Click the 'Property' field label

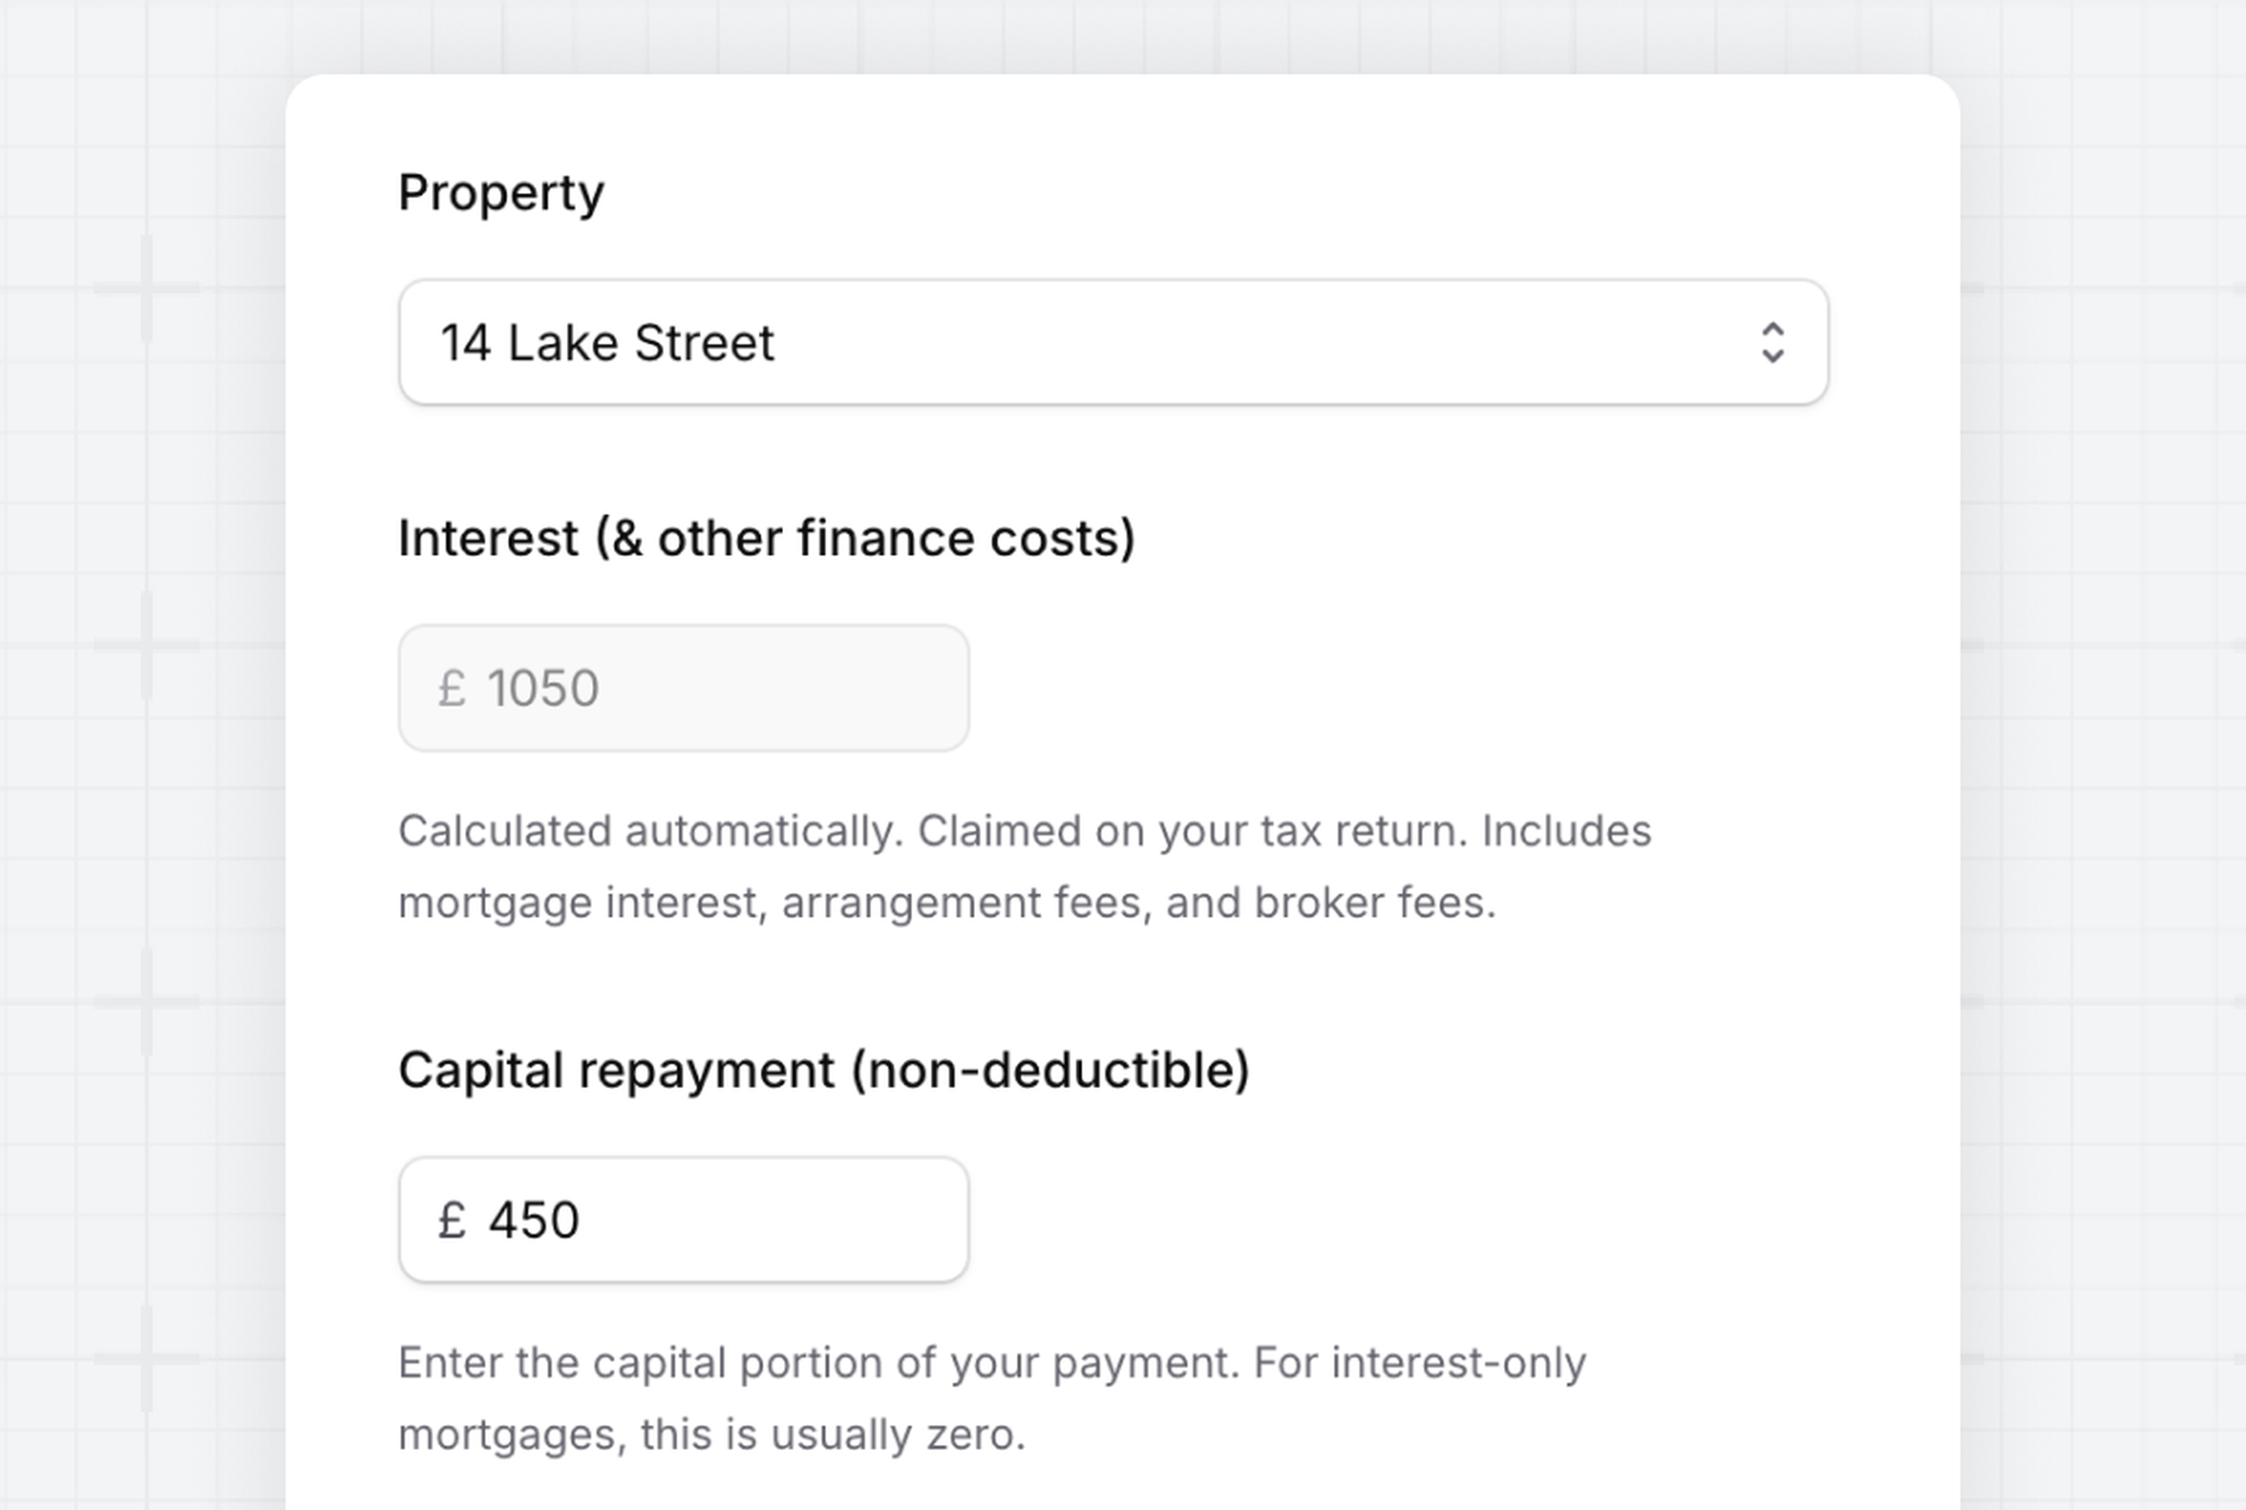click(501, 192)
